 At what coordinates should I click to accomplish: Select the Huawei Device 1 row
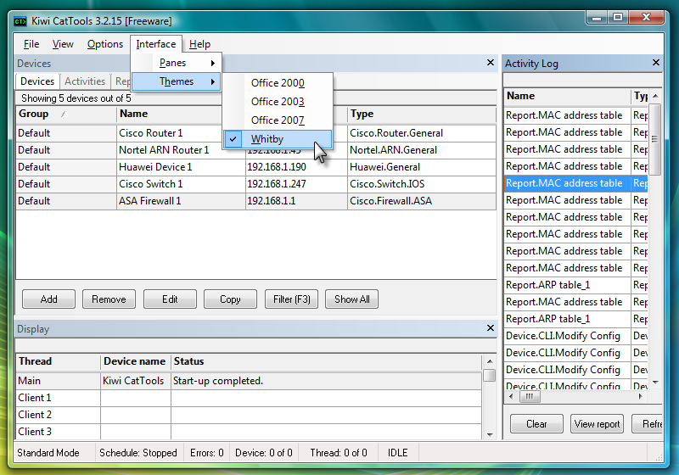pyautogui.click(x=255, y=167)
